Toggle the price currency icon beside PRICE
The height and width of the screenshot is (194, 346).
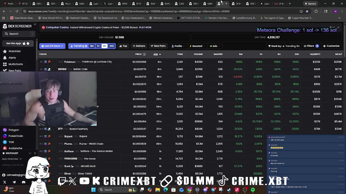(x=144, y=54)
